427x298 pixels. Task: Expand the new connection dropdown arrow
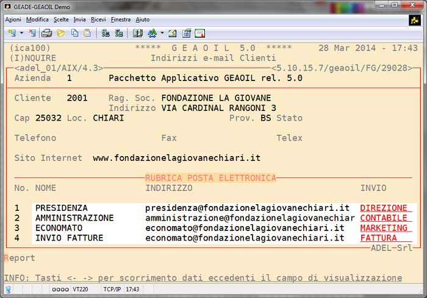tap(21, 33)
